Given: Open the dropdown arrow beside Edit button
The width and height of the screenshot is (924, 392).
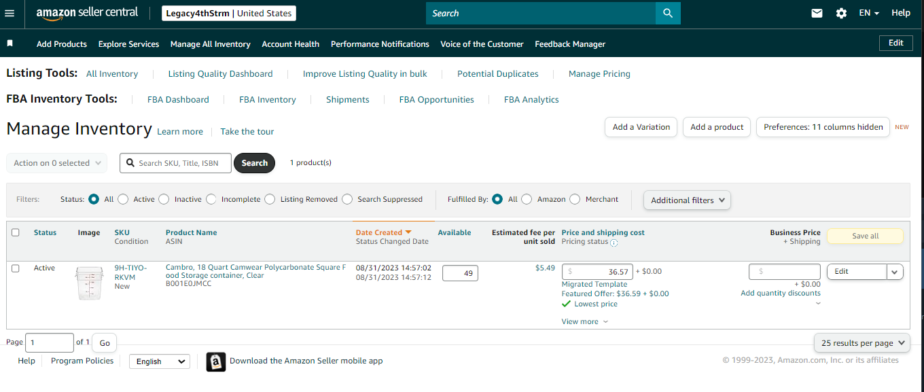Looking at the screenshot, I should click(x=895, y=272).
